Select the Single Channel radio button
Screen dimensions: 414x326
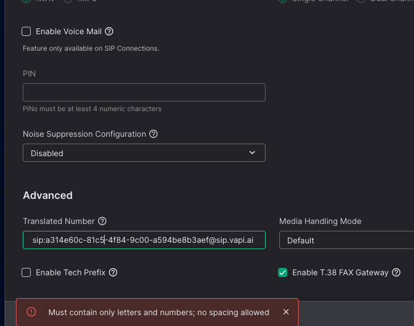(x=283, y=1)
